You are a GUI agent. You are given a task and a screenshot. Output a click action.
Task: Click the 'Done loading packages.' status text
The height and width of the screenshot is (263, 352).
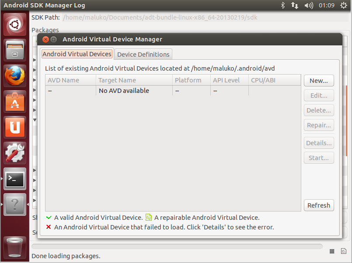[x=66, y=256]
